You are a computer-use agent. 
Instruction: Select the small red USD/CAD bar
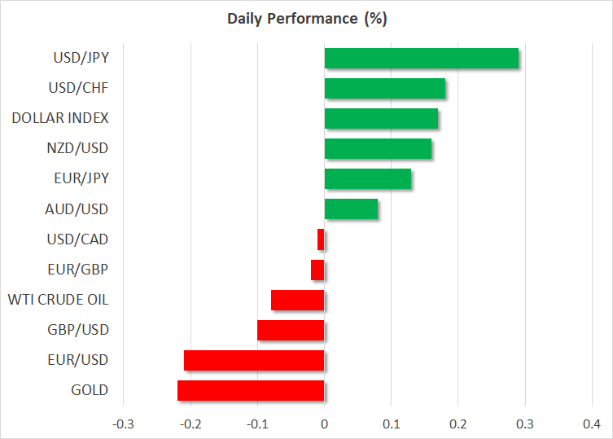pyautogui.click(x=321, y=239)
